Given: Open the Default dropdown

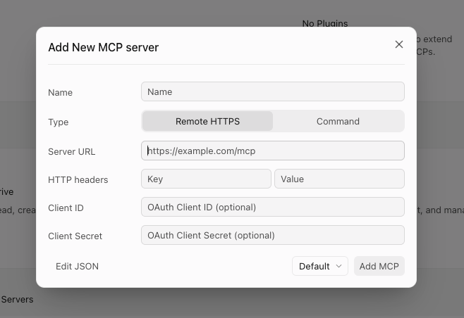Looking at the screenshot, I should tap(320, 266).
